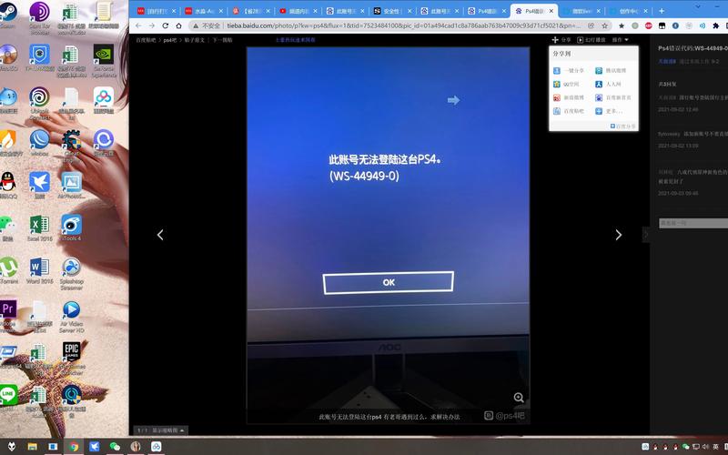Open AirPhotoServer desktop shortcut
728x455 pixels.
(x=71, y=184)
